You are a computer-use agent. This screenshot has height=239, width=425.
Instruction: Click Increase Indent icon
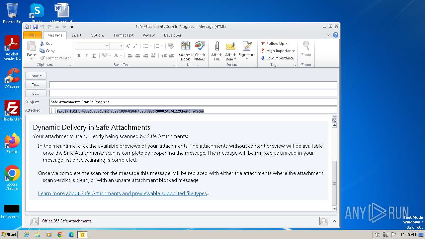tap(172, 56)
